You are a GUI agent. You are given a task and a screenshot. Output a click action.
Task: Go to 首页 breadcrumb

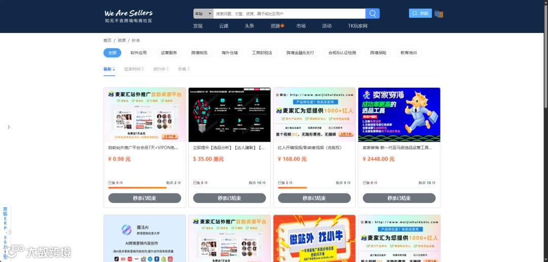click(x=107, y=41)
